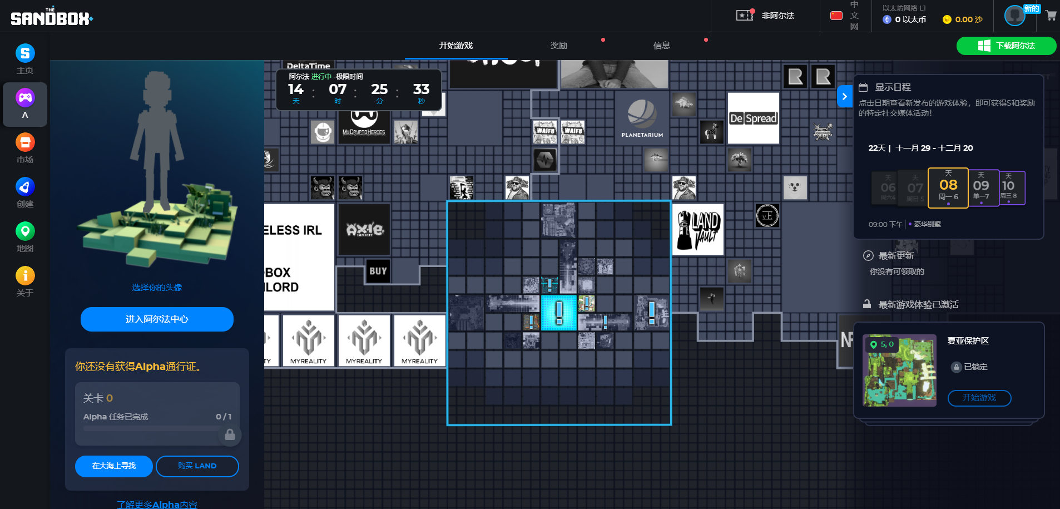The height and width of the screenshot is (509, 1060).
Task: Click the calendar icon beside 显示日程
Action: point(863,87)
